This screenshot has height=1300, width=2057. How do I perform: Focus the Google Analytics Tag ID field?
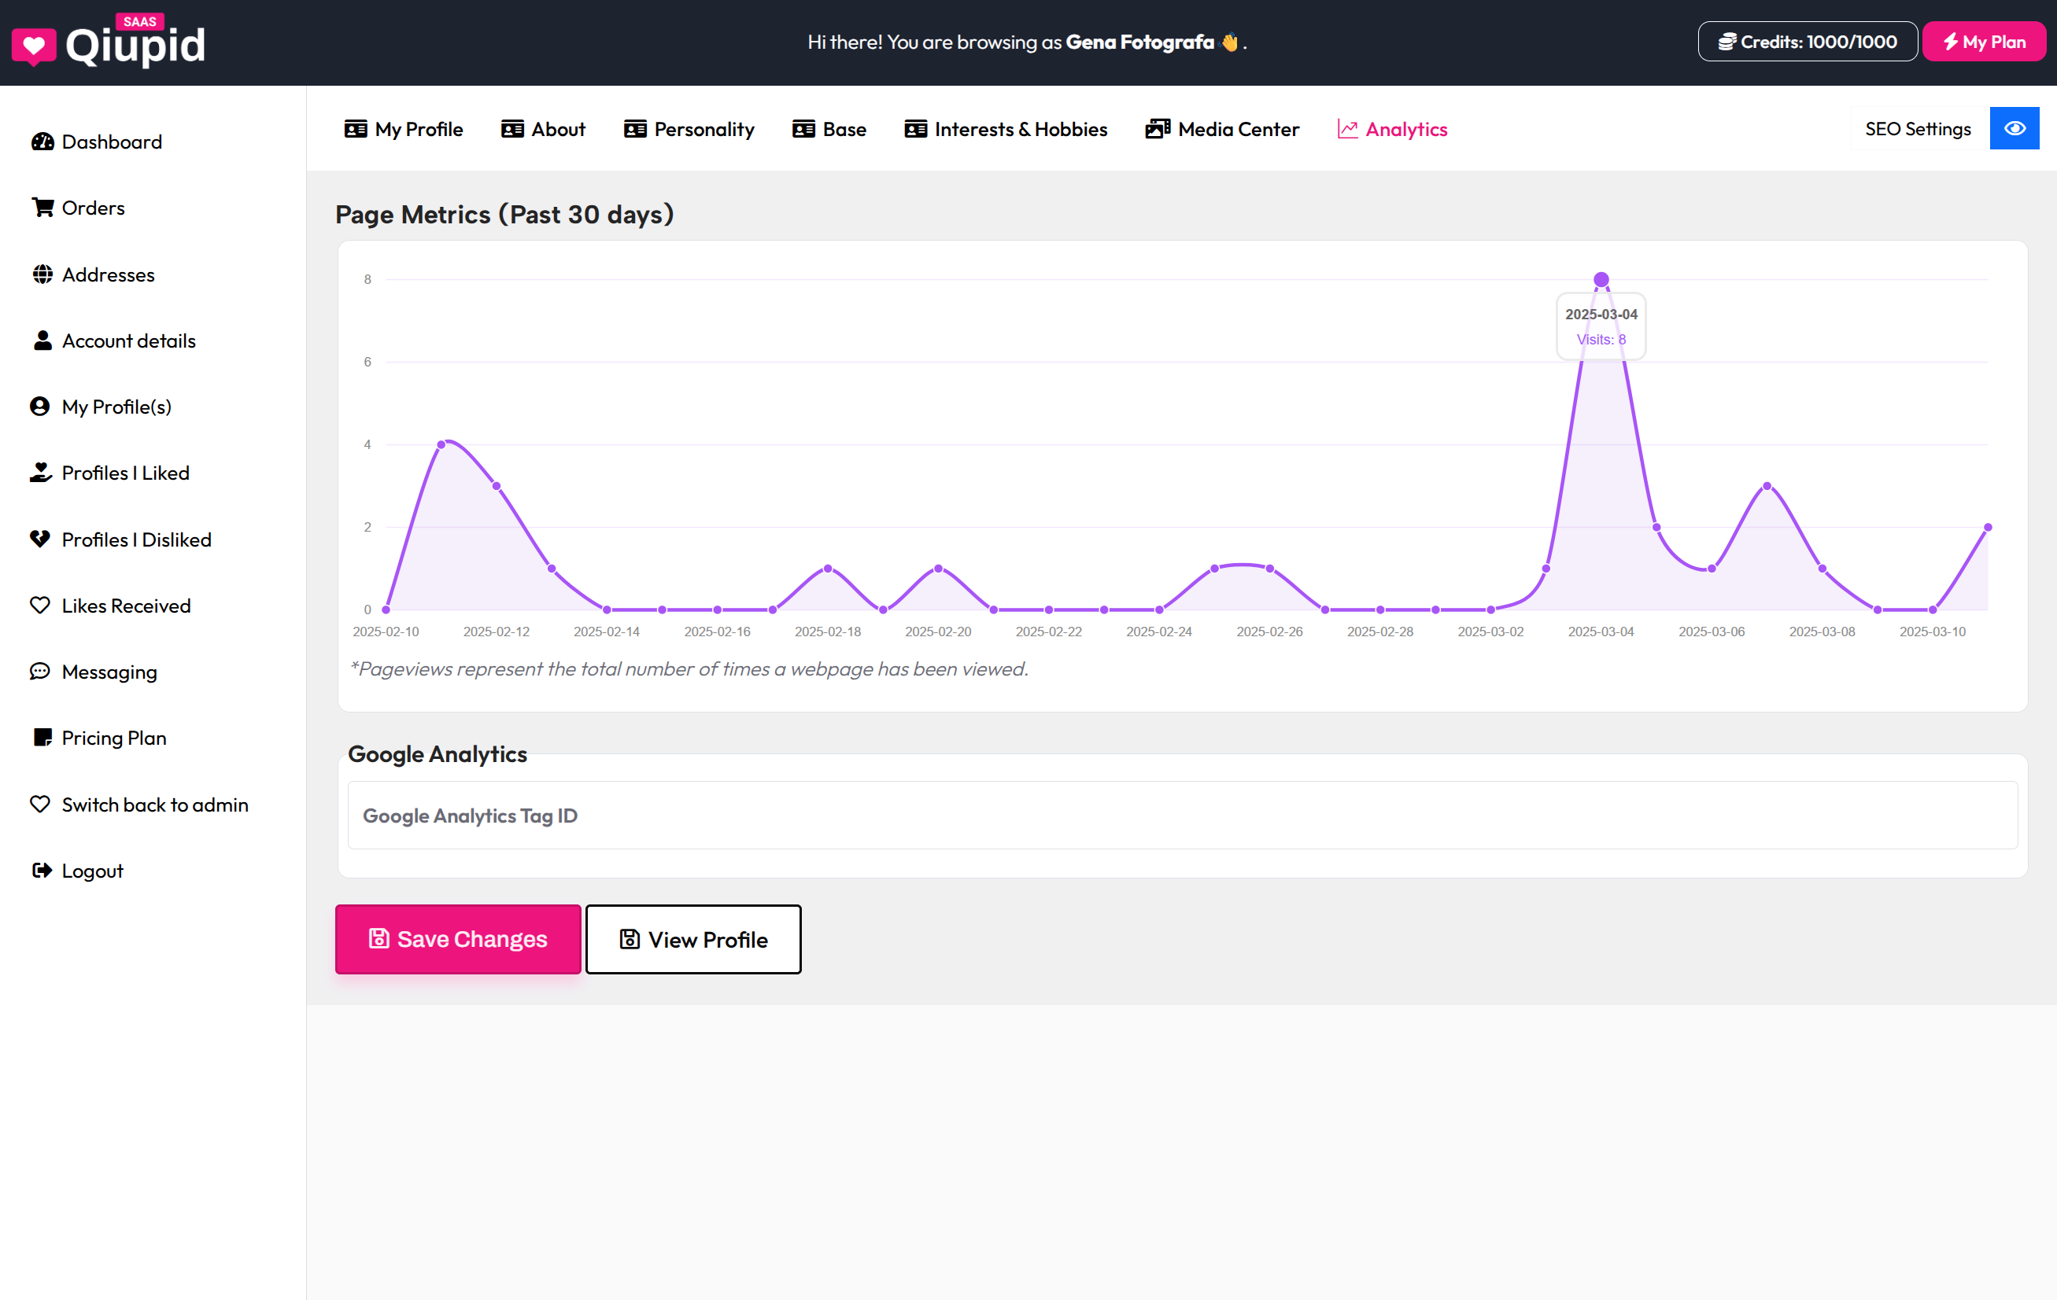pyautogui.click(x=1182, y=816)
